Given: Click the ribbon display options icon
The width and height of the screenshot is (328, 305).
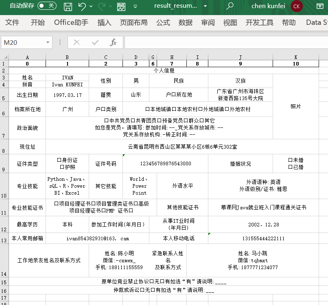Looking at the screenshot, I should coord(320,6).
